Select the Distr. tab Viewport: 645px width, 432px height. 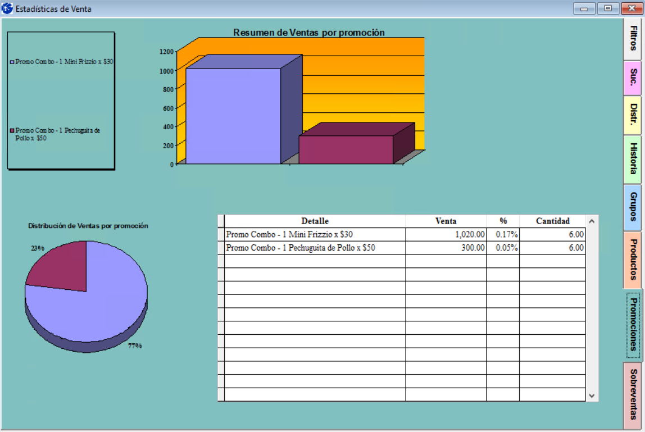pyautogui.click(x=633, y=115)
